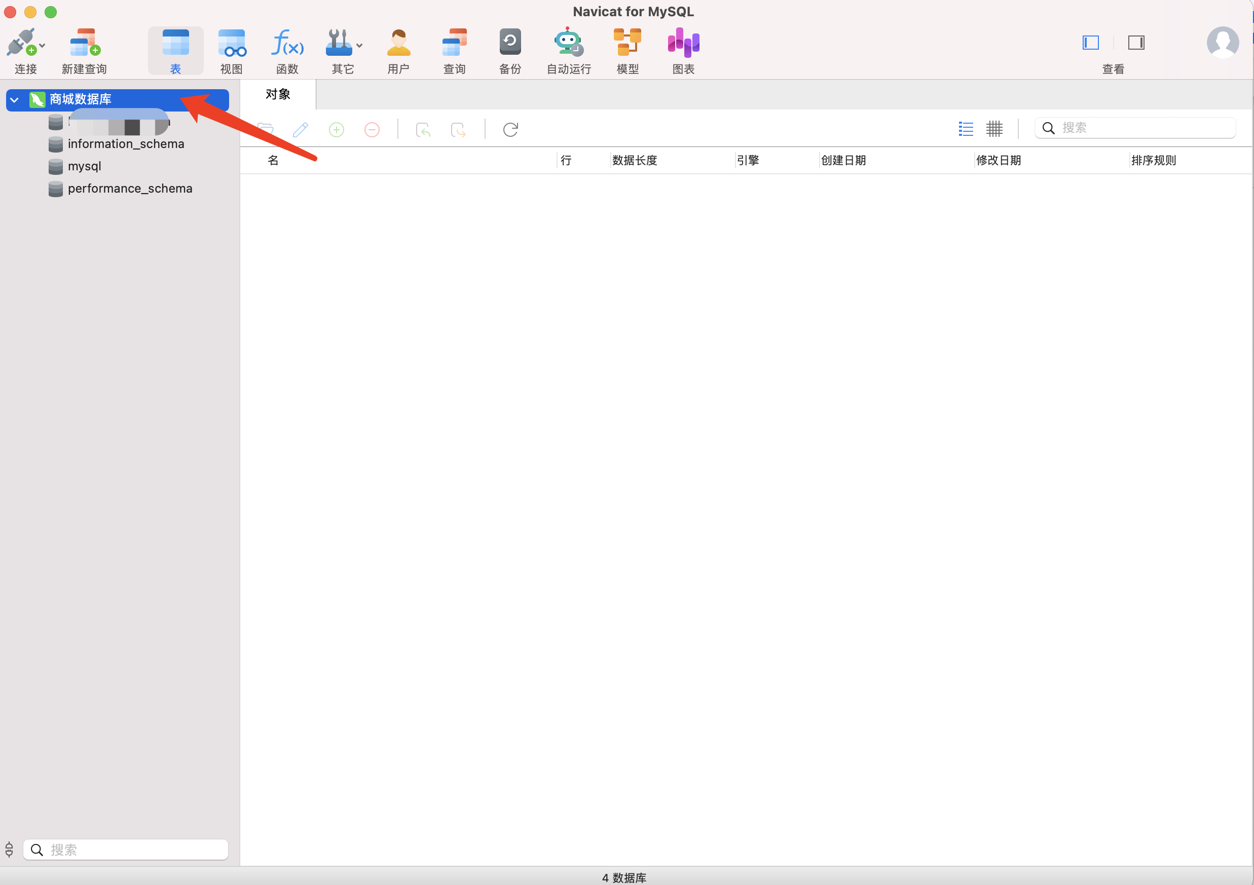
Task: Toggle the left sidebar panel visibility
Action: click(x=1090, y=43)
